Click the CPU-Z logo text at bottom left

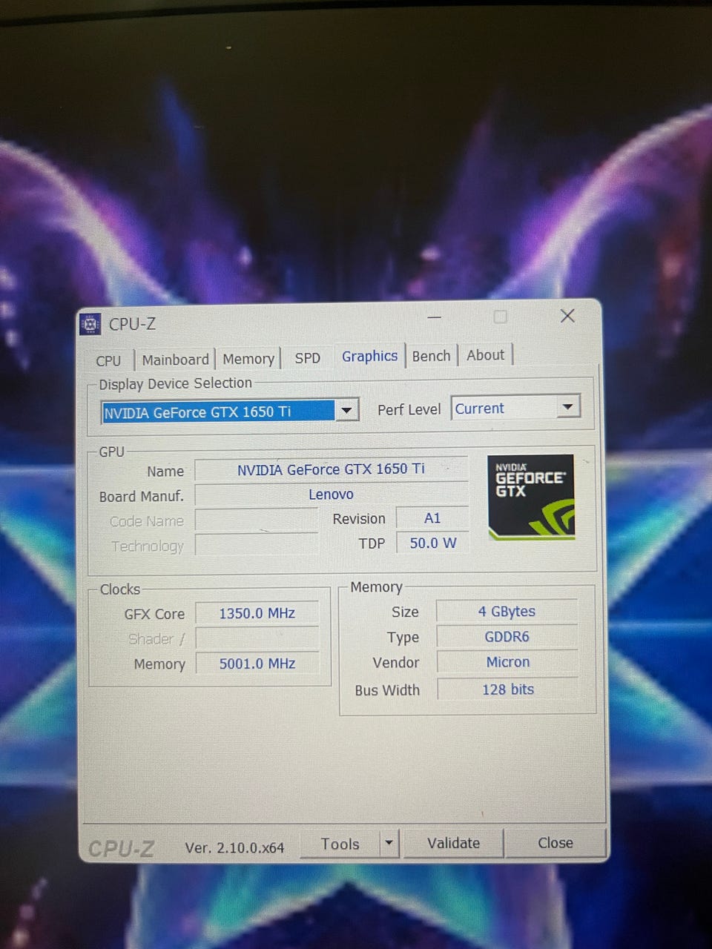[x=121, y=849]
